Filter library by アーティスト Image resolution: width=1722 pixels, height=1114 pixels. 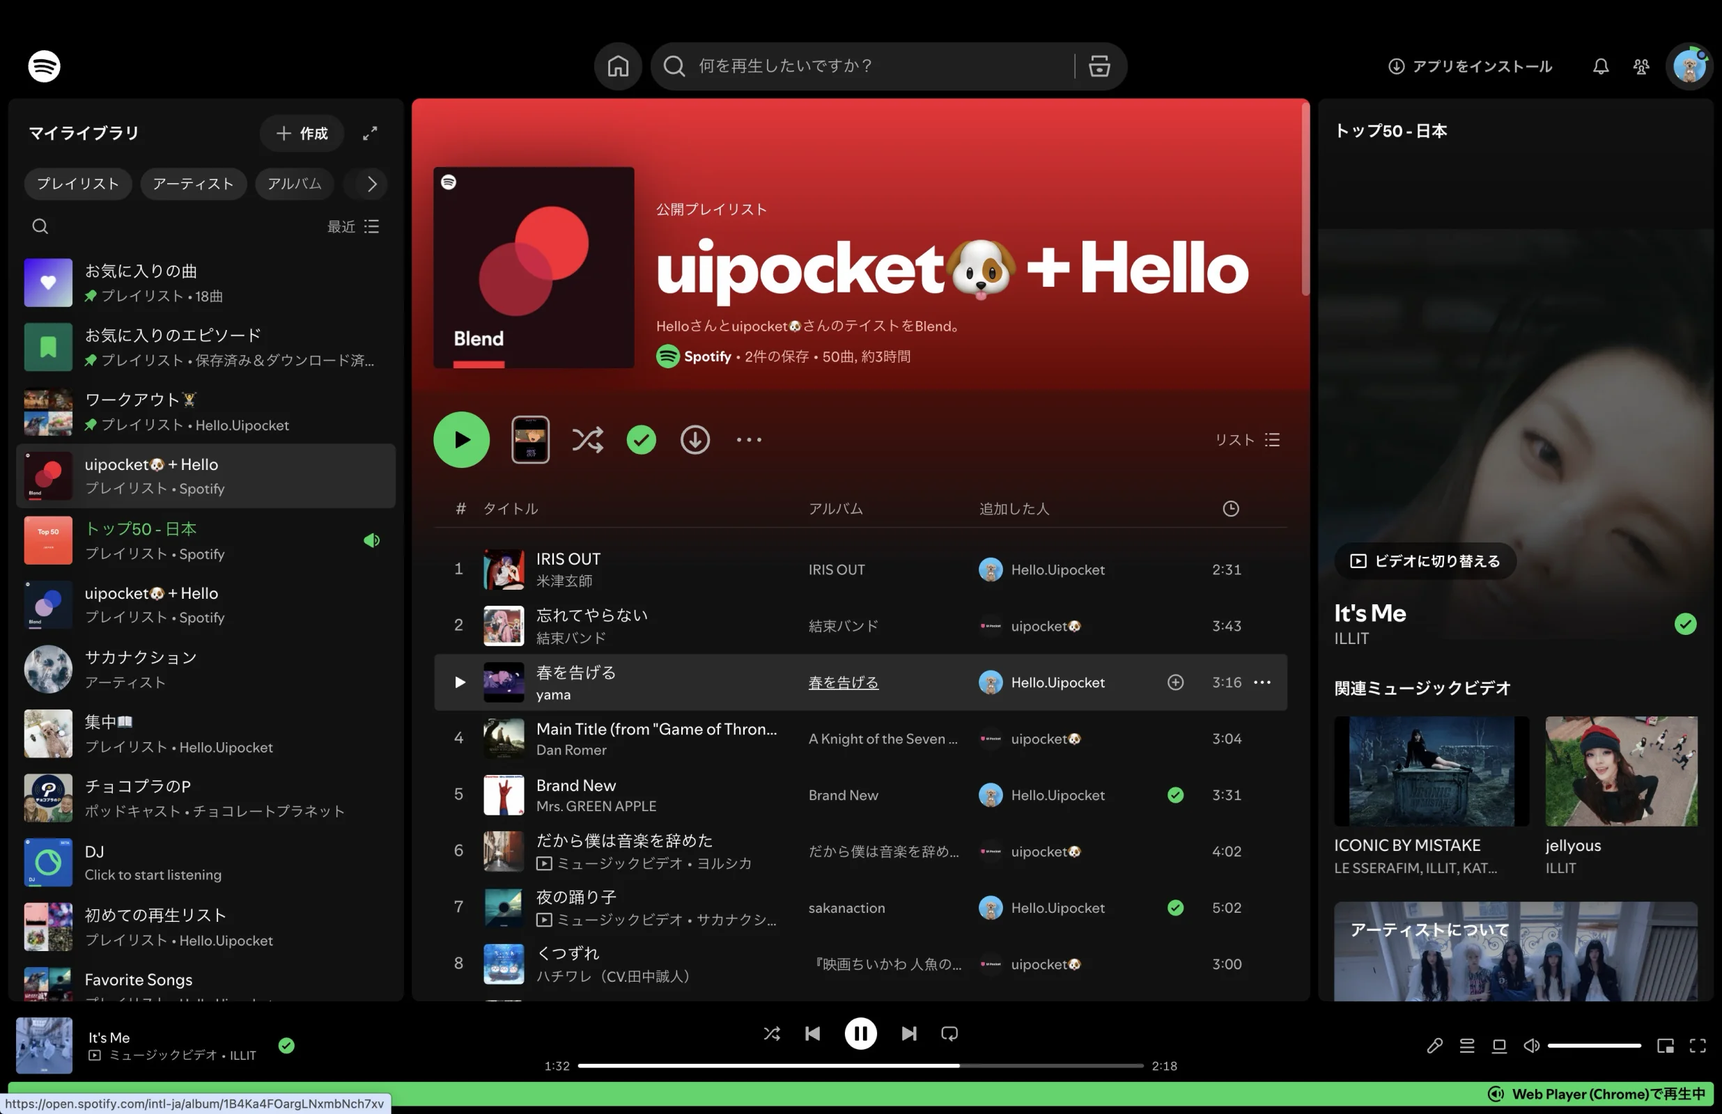[193, 184]
